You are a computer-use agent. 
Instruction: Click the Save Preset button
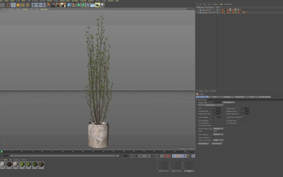[217, 143]
